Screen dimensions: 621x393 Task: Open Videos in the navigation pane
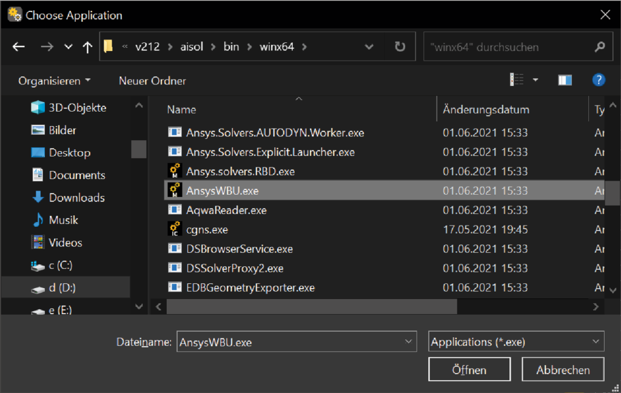click(56, 243)
